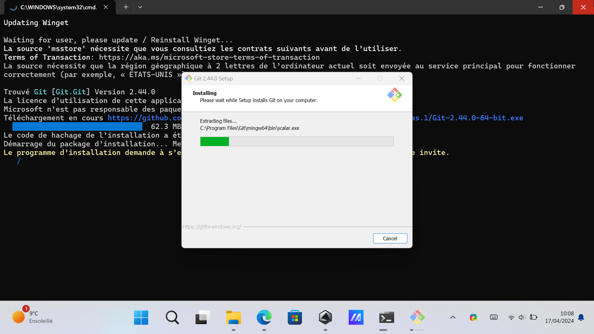Open the gitforwindows.org link in setup
This screenshot has width=594, height=334.
pyautogui.click(x=212, y=227)
